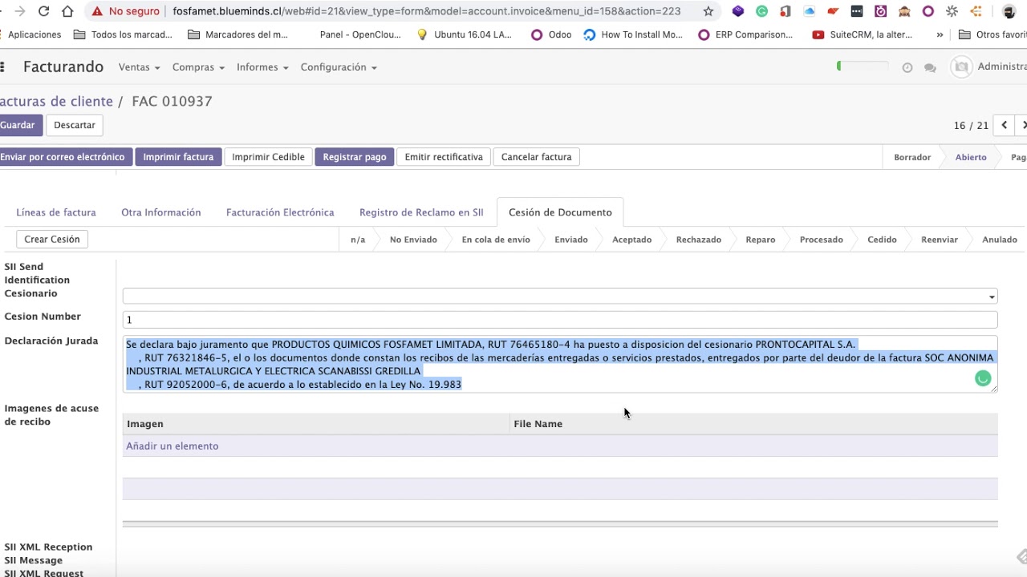Show hidden bookmarks chevron

pyautogui.click(x=940, y=34)
